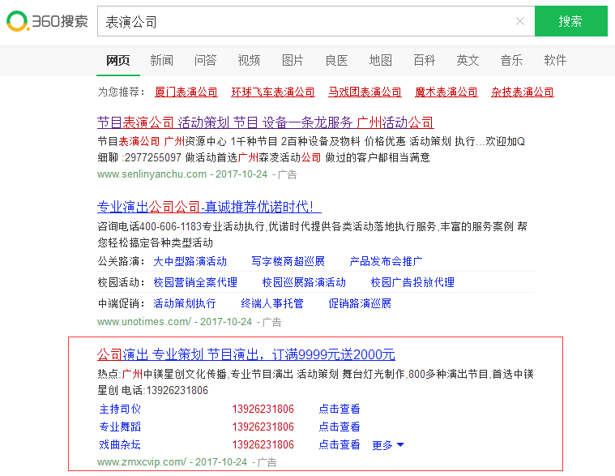Screen dimensions: 615x476
Task: Click suggested search 杂技表演公司
Action: pyautogui.click(x=523, y=92)
